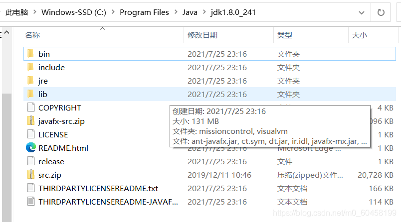
Task: Click src.zip type 压缩(zipped)文件...
Action: [310, 175]
